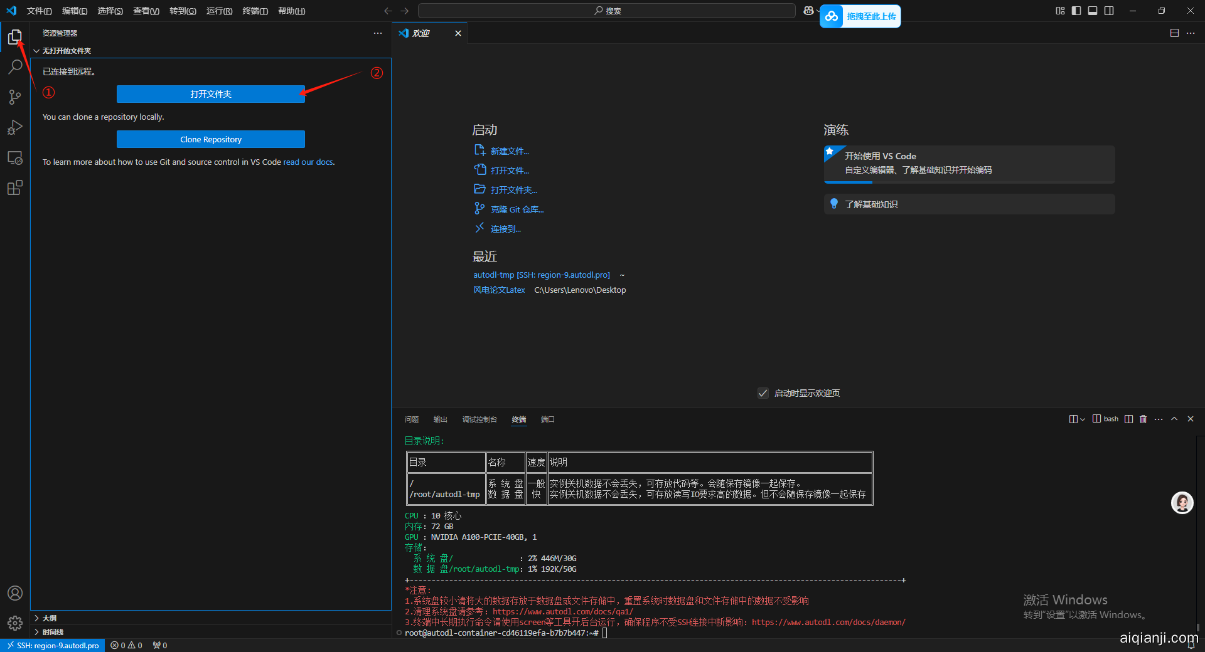Click the SSH region-9.autodl.pro remote indicator

(53, 645)
